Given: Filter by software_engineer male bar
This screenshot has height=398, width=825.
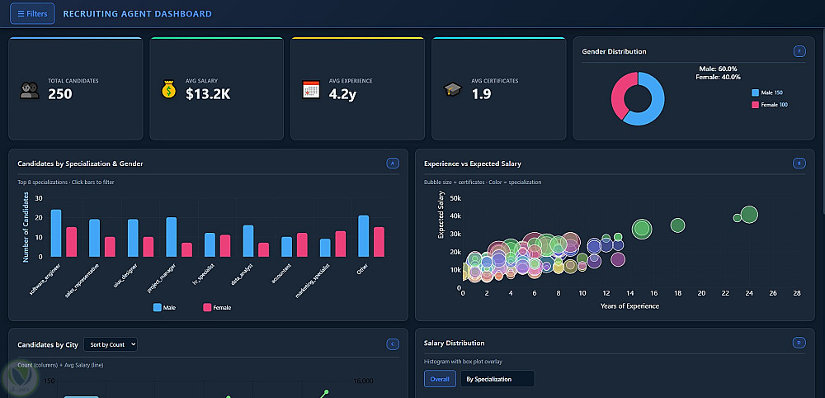Looking at the screenshot, I should (56, 233).
